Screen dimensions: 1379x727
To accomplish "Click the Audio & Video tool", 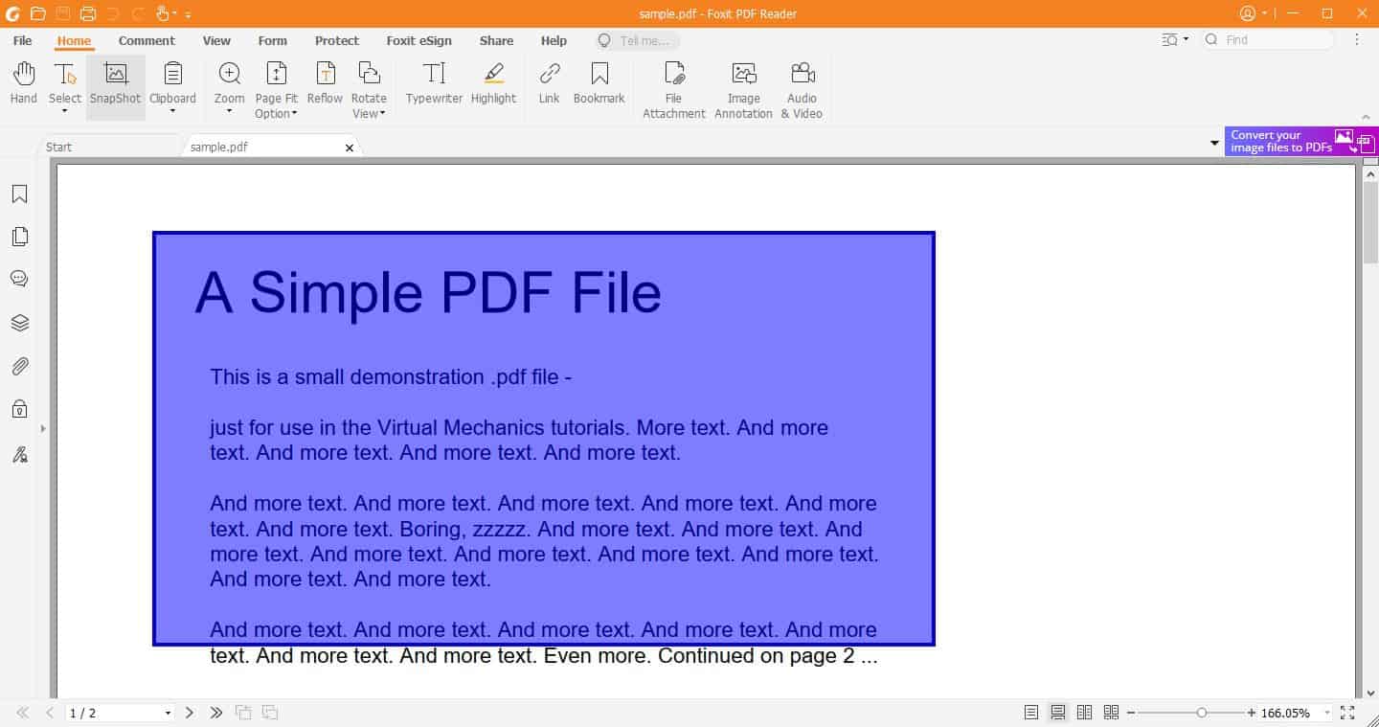I will click(802, 90).
